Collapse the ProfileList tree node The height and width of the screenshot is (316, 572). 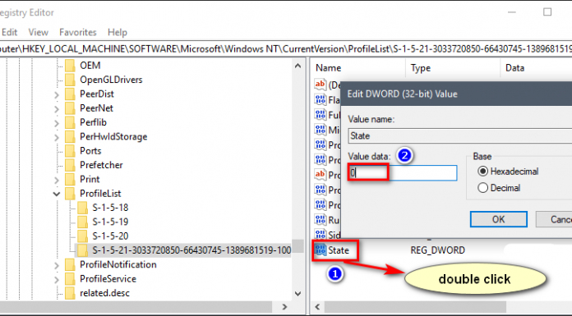click(x=57, y=194)
